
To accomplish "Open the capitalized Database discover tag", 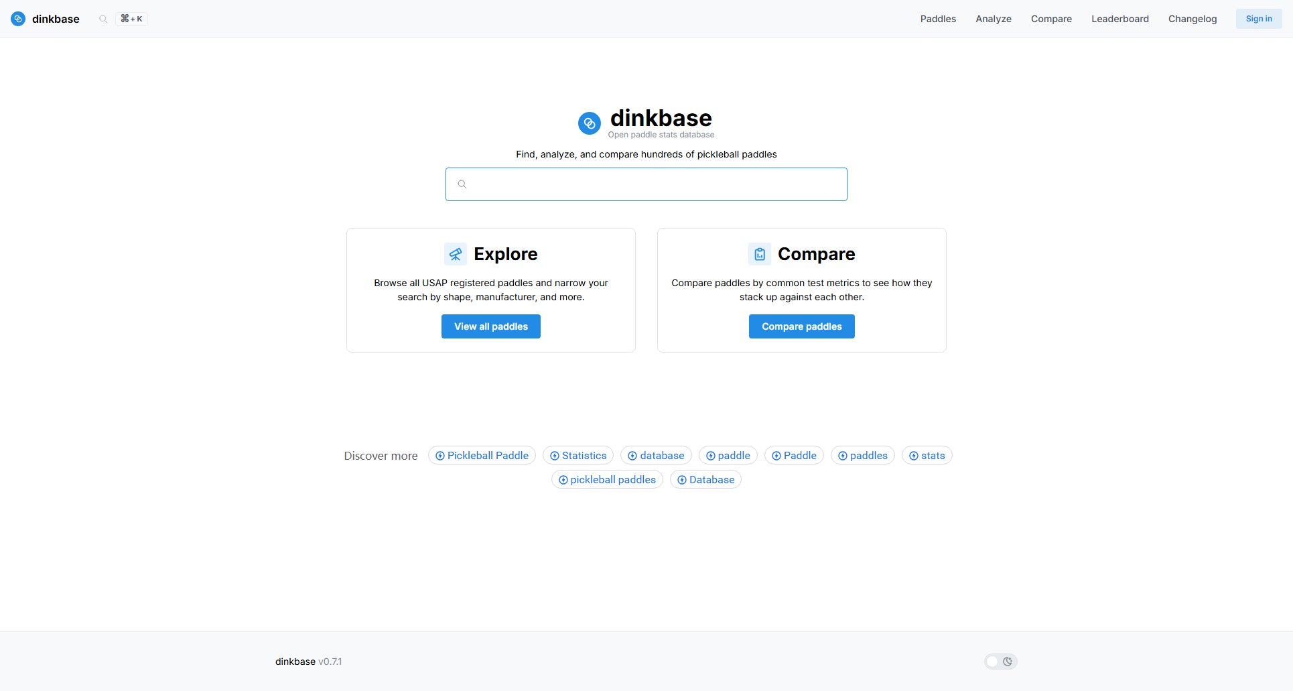I will (705, 480).
